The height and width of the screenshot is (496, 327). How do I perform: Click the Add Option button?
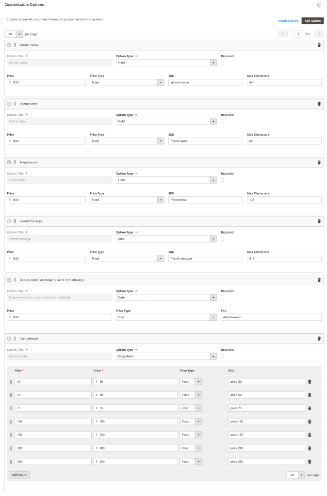coord(312,21)
